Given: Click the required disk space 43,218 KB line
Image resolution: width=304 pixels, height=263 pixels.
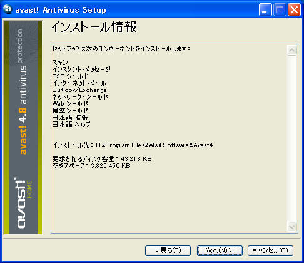Looking at the screenshot, I should pyautogui.click(x=102, y=159).
